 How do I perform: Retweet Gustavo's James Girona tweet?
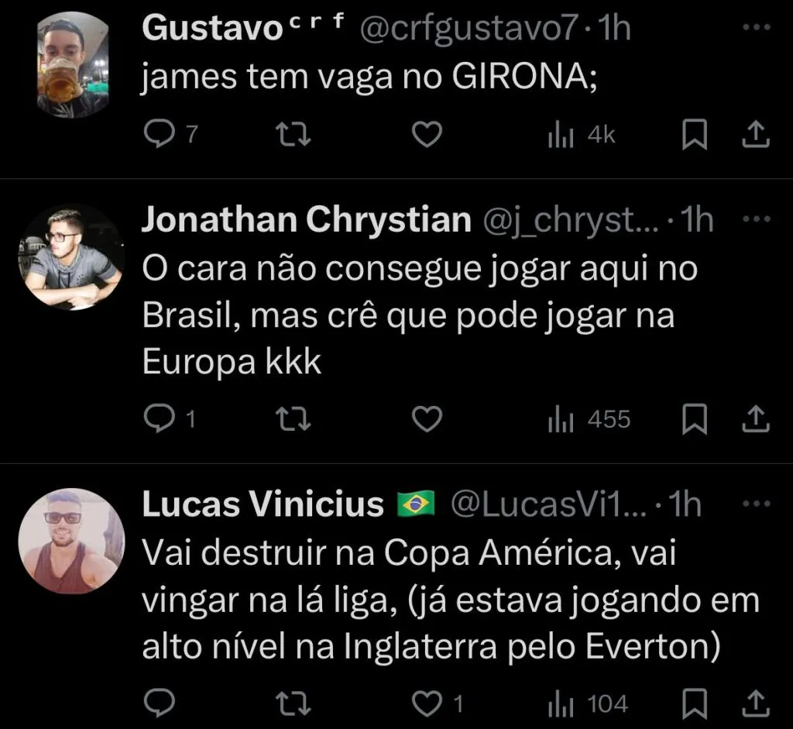[x=294, y=136]
